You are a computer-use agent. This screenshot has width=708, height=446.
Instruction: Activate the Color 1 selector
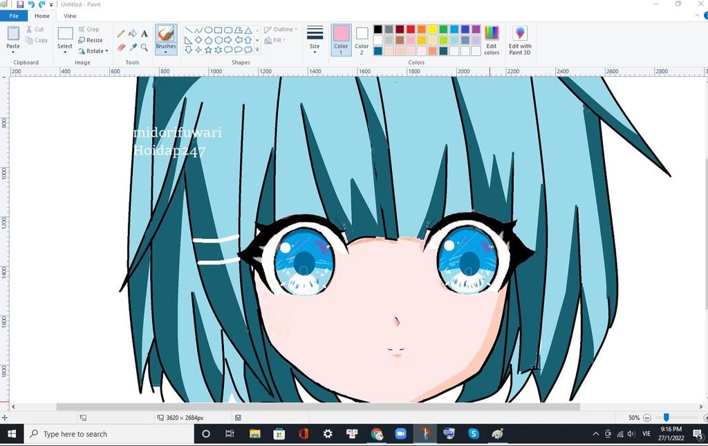pos(341,39)
